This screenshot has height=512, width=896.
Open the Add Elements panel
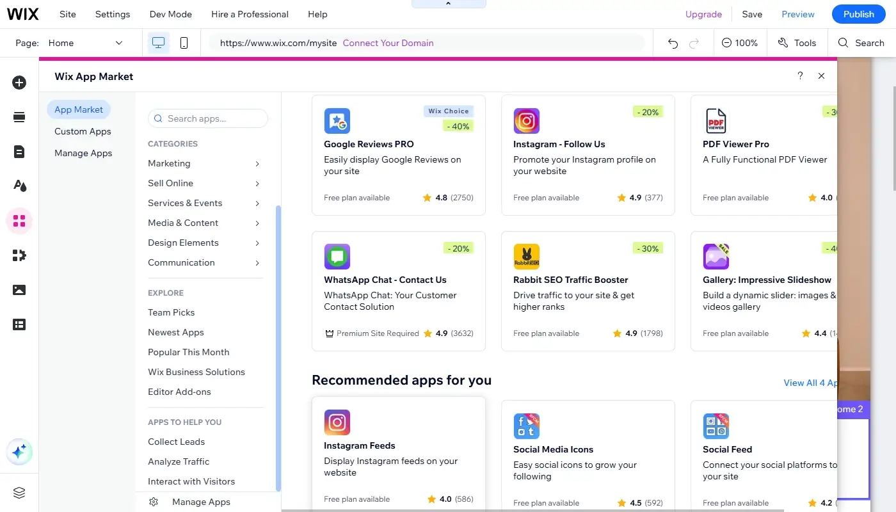pos(19,83)
